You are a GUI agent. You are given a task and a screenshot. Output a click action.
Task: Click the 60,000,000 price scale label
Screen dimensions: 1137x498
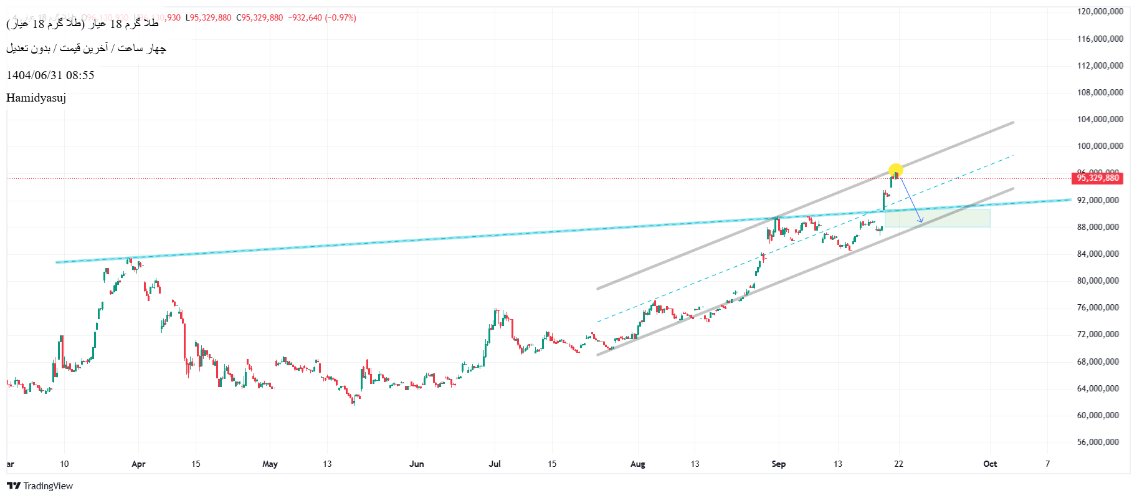coord(1100,415)
